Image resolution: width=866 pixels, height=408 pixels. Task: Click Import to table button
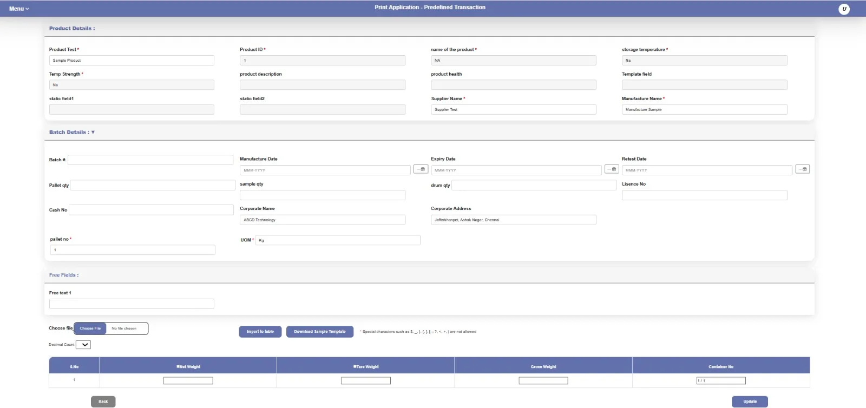pyautogui.click(x=260, y=332)
